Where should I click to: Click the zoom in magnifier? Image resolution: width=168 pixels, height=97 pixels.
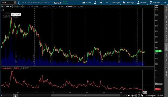click(136, 95)
